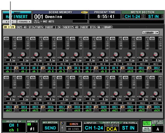Screen dimensions: 165x133
Task: Enable 48V phantom power on AD 5
Action: click(x=60, y=39)
